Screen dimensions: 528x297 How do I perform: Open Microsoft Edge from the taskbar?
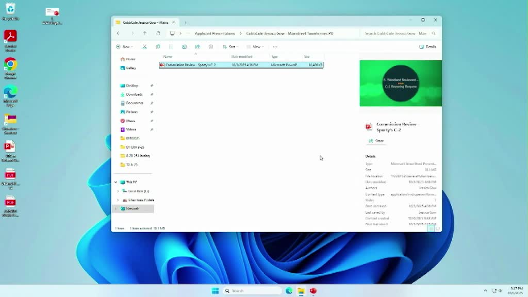[289, 291]
